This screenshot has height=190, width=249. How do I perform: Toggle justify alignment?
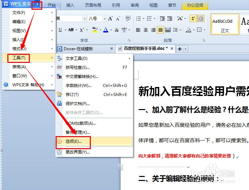pyautogui.click(x=161, y=30)
